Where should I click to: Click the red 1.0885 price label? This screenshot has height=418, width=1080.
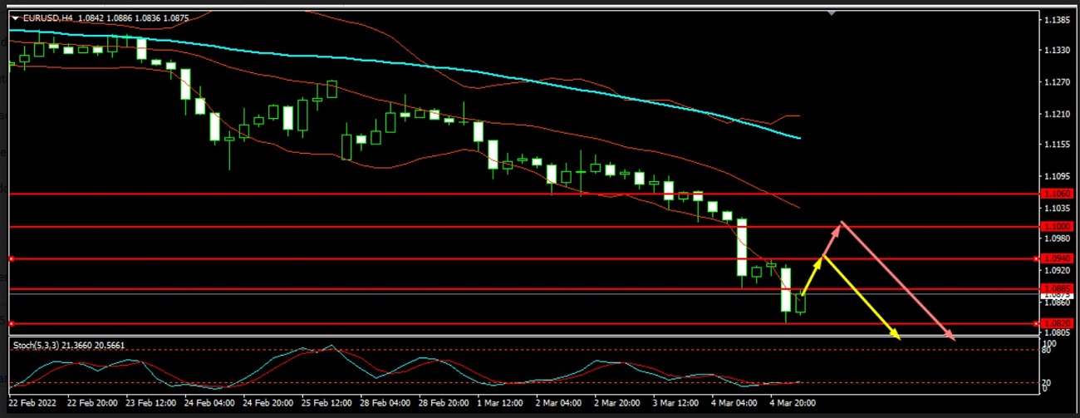(1056, 289)
